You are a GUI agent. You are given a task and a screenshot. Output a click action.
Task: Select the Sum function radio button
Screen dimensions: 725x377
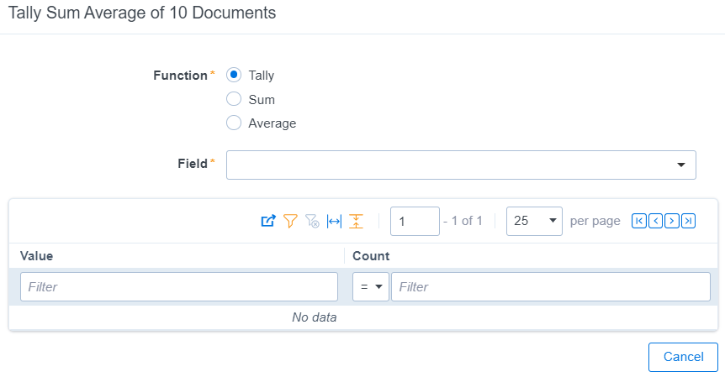(234, 99)
